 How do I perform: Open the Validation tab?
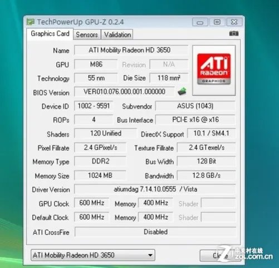(118, 34)
